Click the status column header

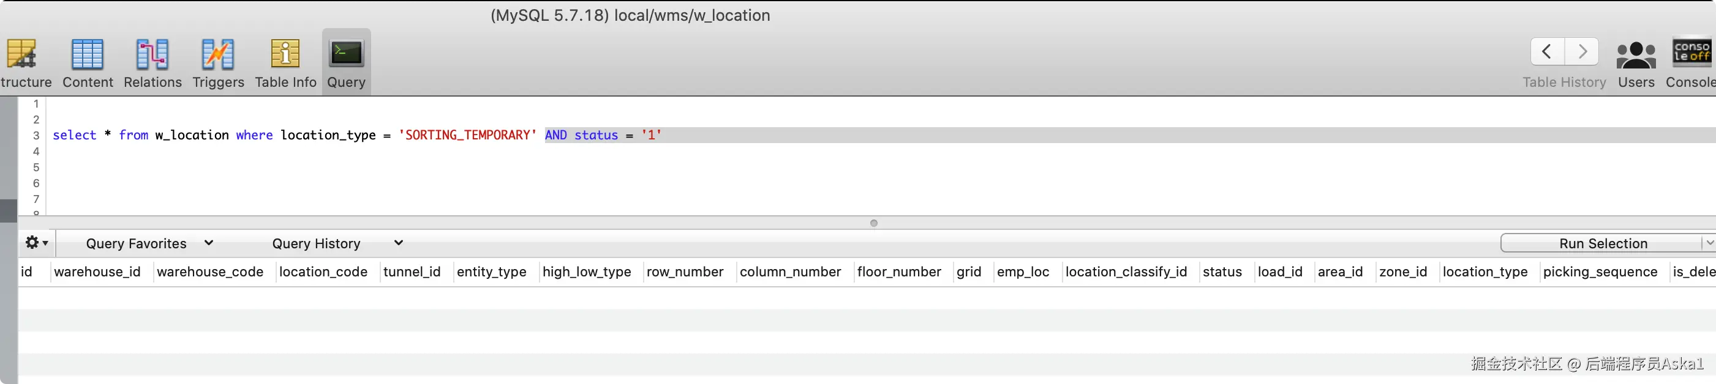[1222, 271]
